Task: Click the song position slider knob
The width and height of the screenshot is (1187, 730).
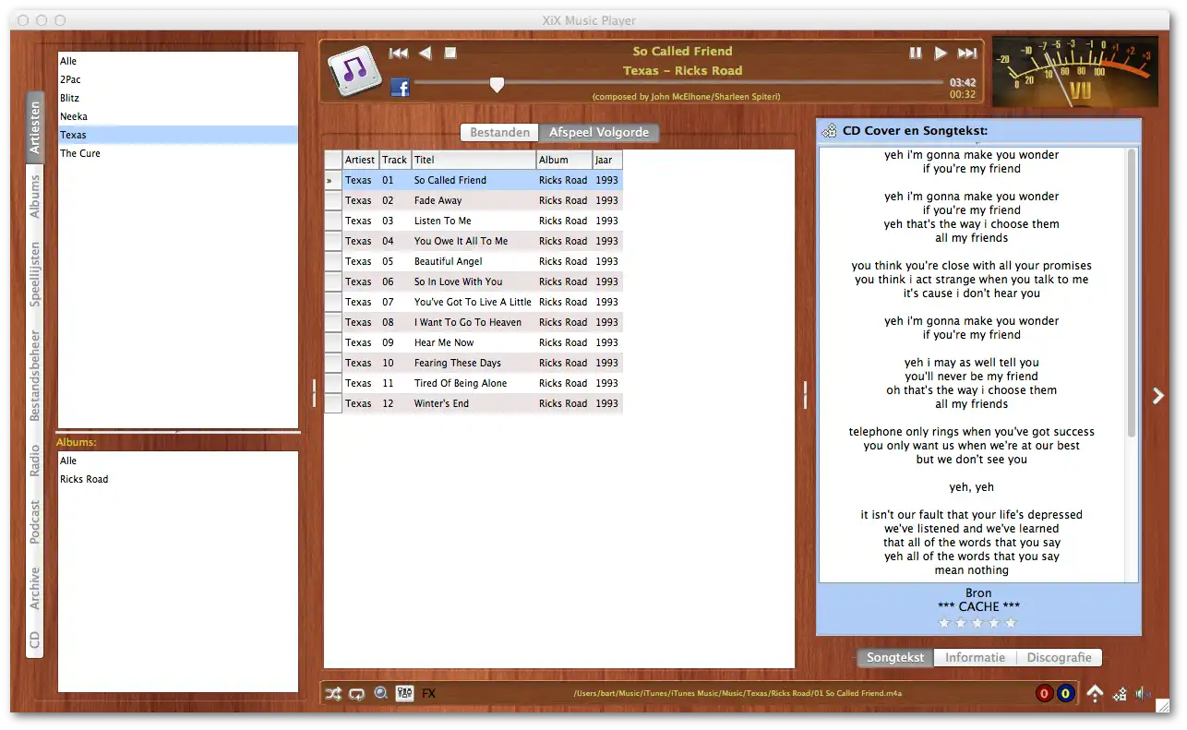Action: (497, 85)
